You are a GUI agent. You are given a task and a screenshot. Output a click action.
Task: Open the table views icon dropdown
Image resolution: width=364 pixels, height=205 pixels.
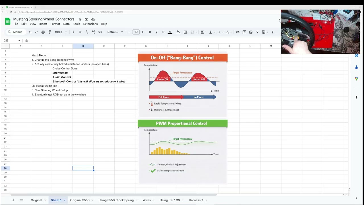265,32
